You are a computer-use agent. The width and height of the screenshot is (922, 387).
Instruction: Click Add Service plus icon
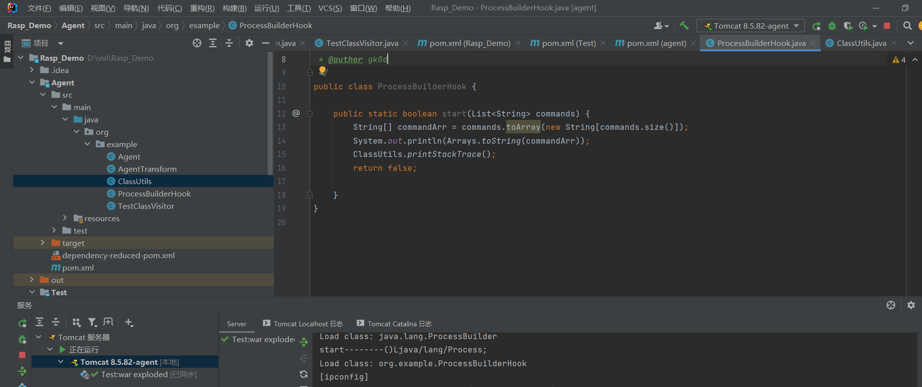pos(129,322)
